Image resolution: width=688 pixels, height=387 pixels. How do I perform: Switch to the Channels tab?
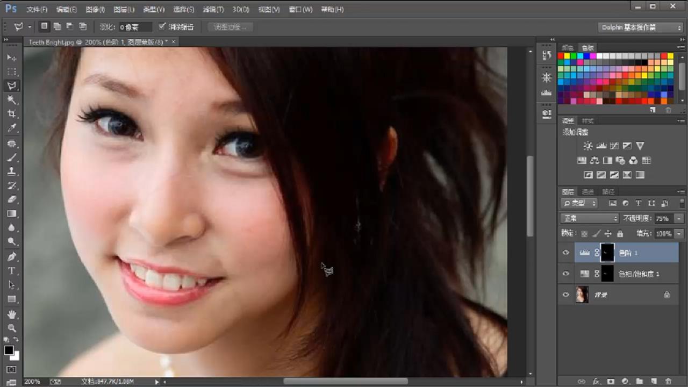tap(588, 192)
